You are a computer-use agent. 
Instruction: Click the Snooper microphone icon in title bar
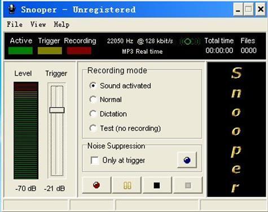(12, 9)
